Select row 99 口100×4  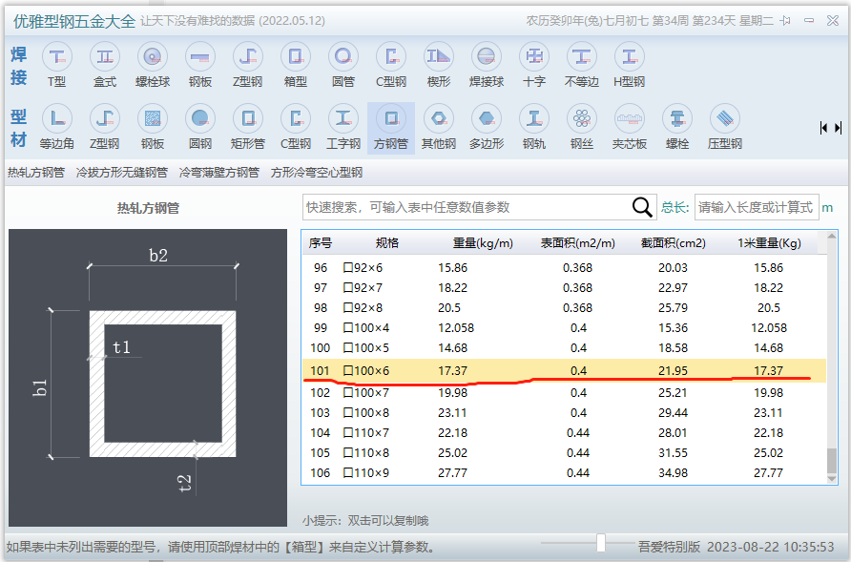pos(565,328)
